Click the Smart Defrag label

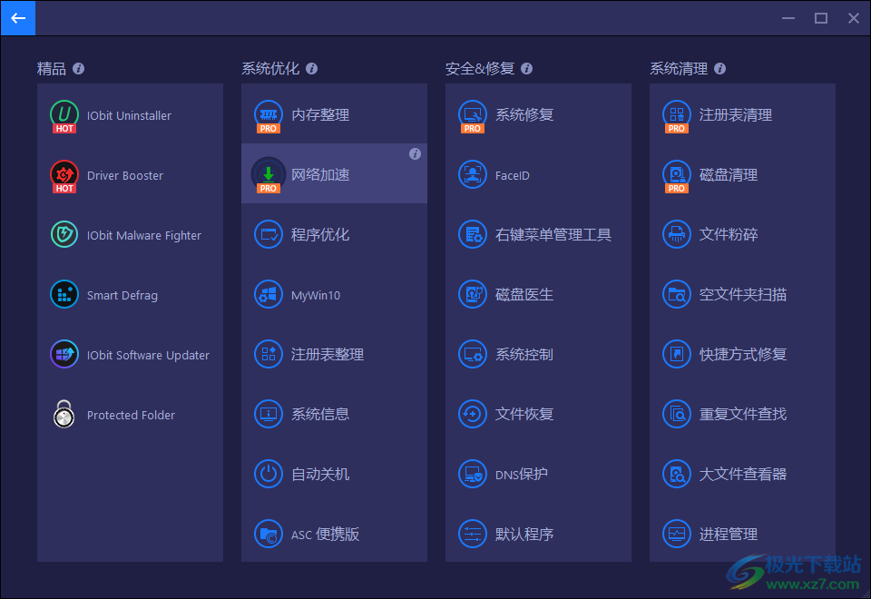(122, 296)
